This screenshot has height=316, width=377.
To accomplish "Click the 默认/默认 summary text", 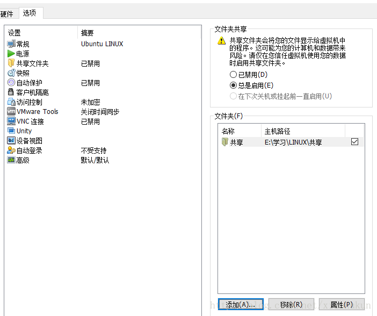I will [x=95, y=160].
